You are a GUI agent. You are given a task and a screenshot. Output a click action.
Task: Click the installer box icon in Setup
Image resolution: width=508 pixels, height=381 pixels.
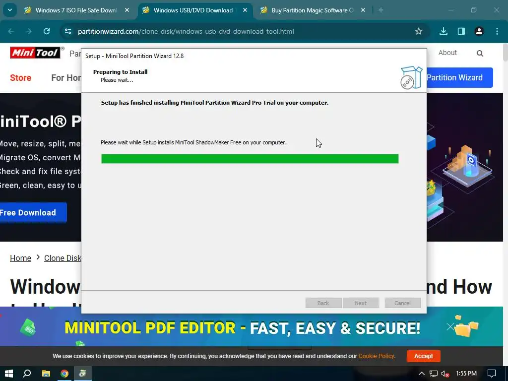(411, 78)
